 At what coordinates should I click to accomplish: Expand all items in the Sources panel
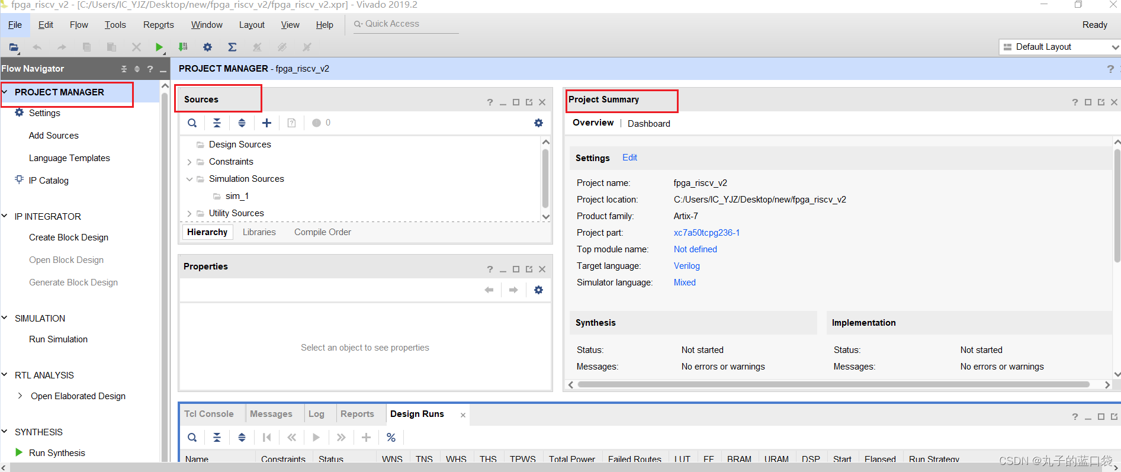242,123
